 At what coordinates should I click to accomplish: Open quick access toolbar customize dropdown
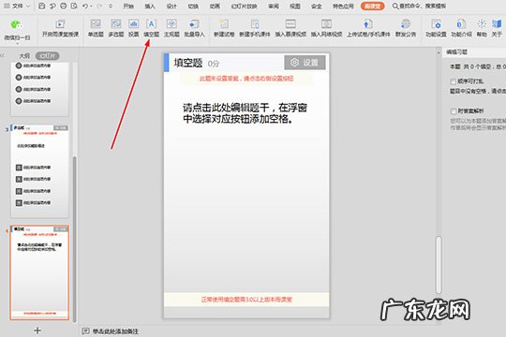tap(111, 7)
